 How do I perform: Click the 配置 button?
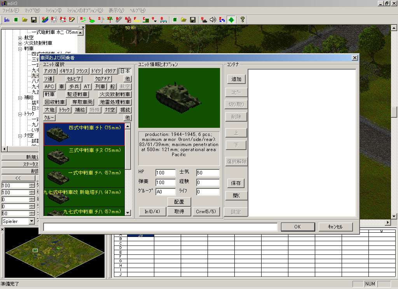pyautogui.click(x=179, y=202)
